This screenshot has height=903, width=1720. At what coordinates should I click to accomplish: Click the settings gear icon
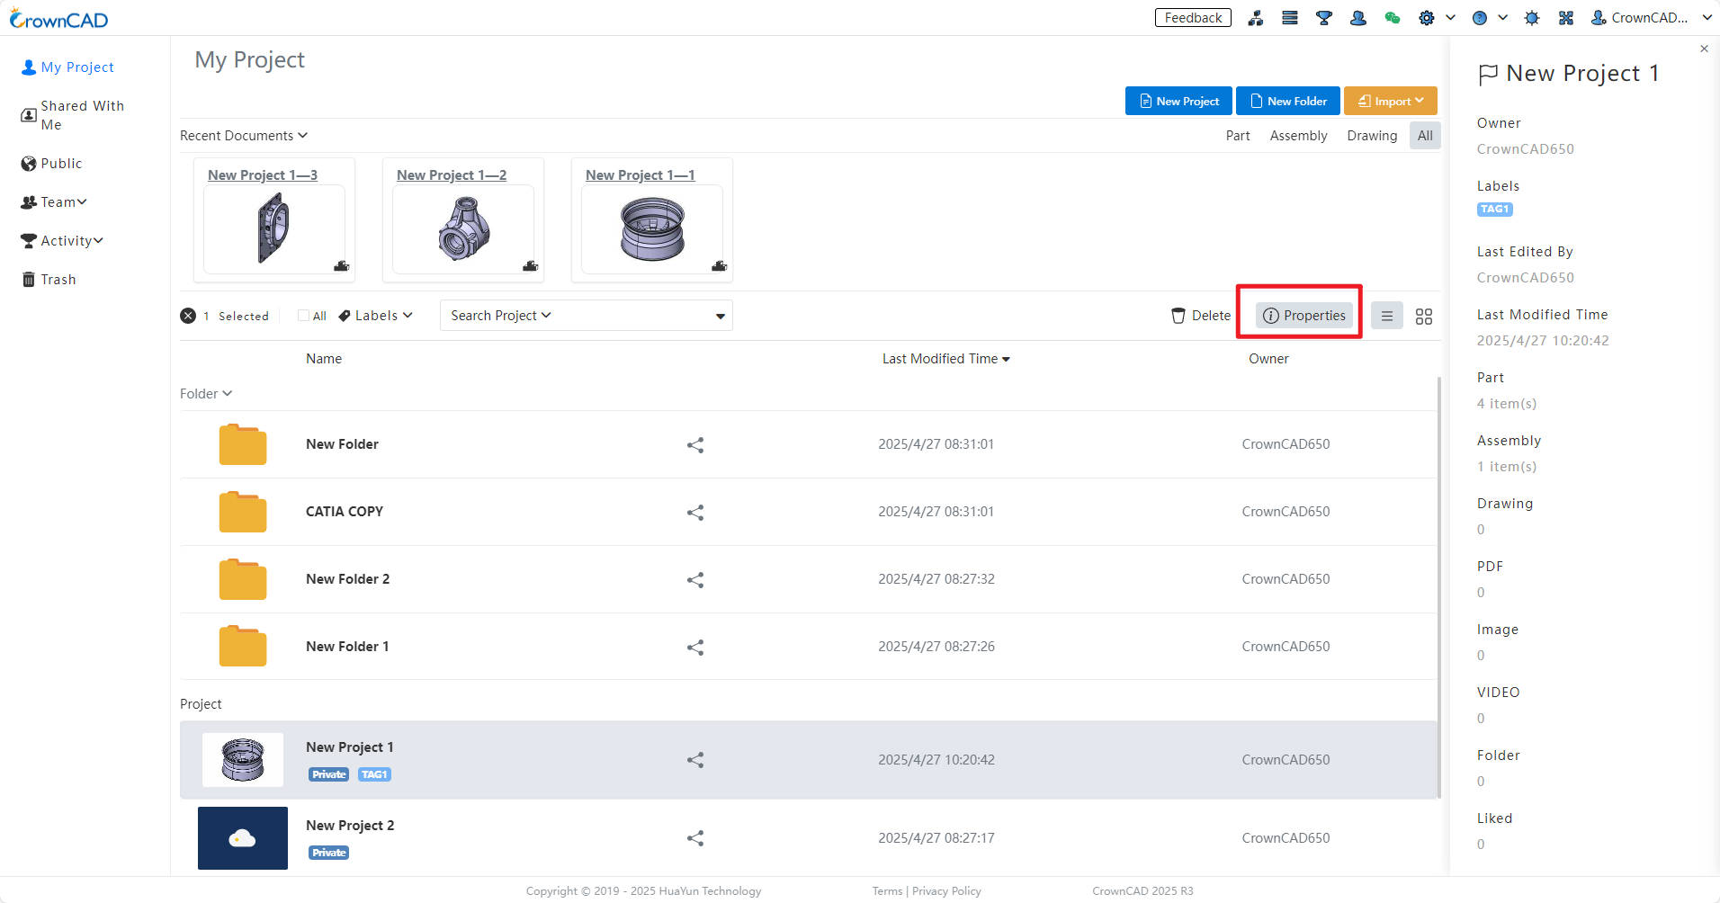tap(1426, 18)
